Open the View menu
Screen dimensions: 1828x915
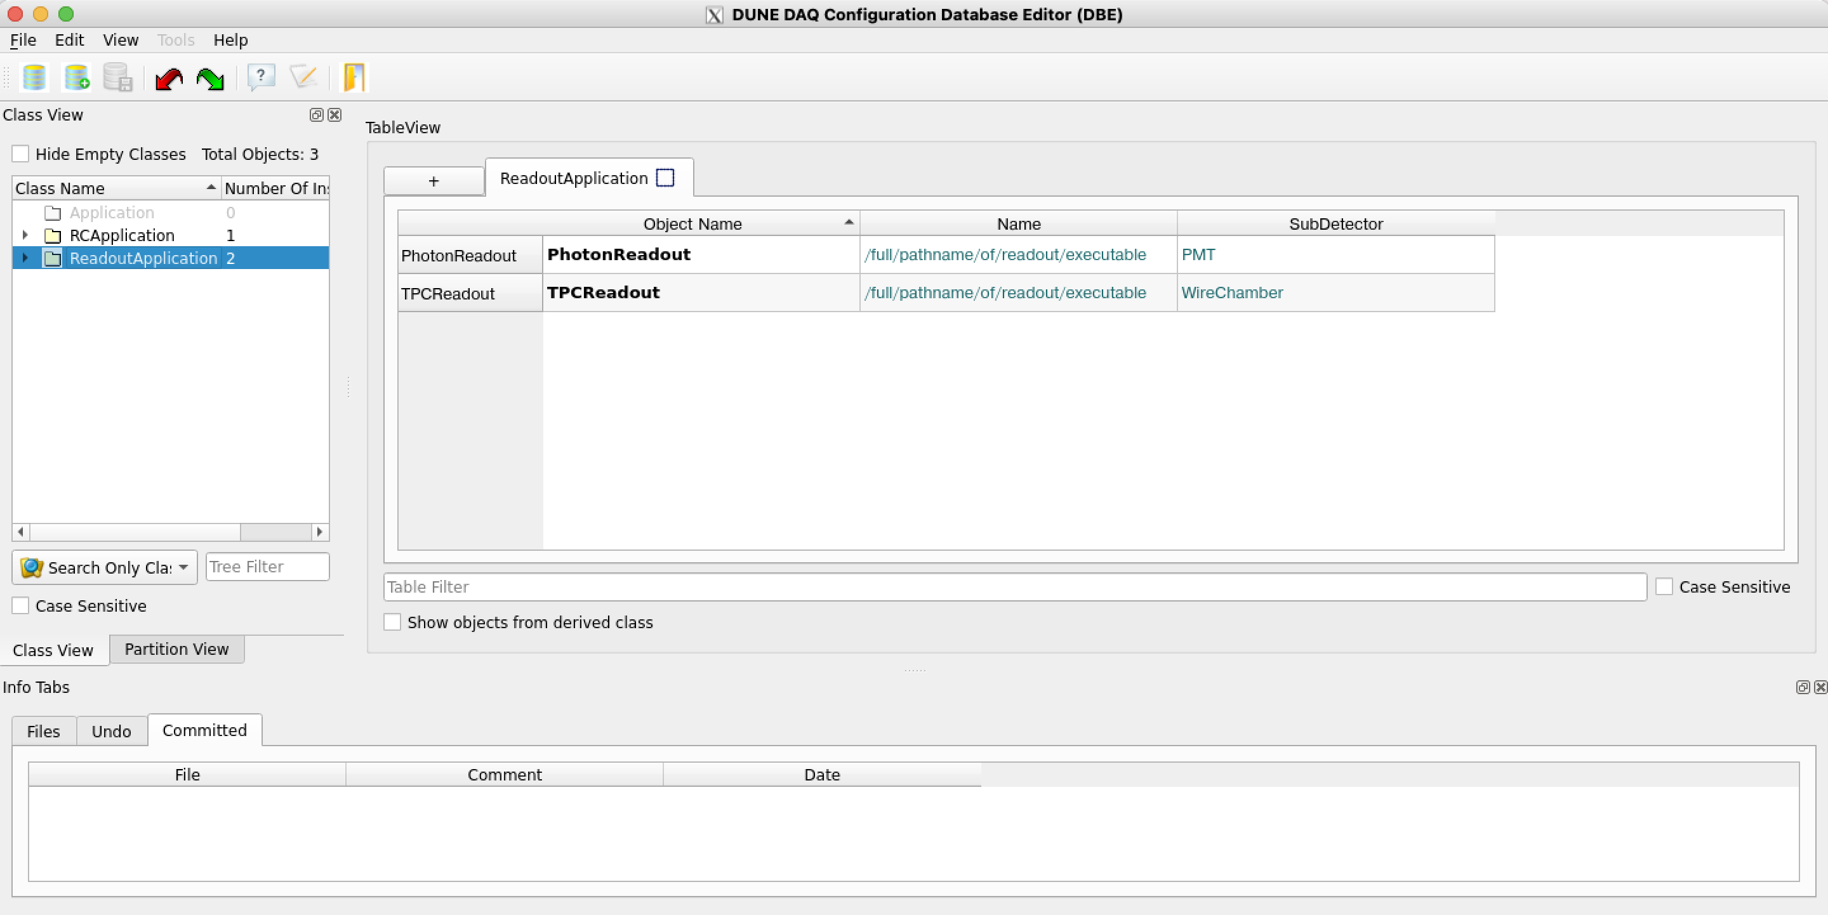[x=121, y=40]
